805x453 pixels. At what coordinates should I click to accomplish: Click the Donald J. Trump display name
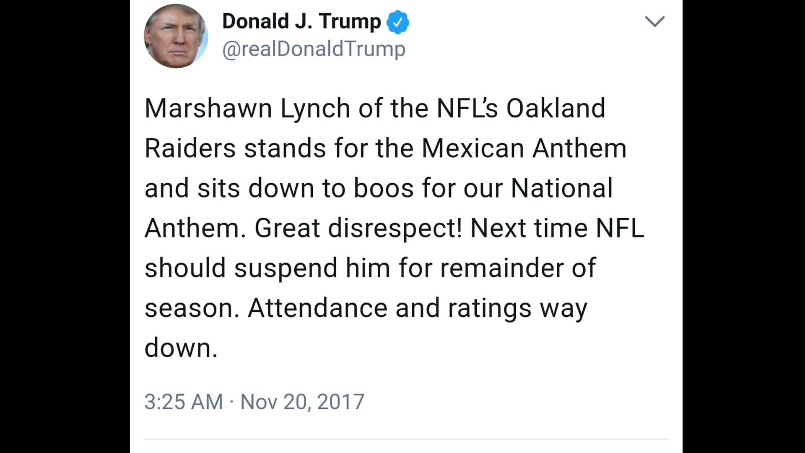(x=301, y=21)
